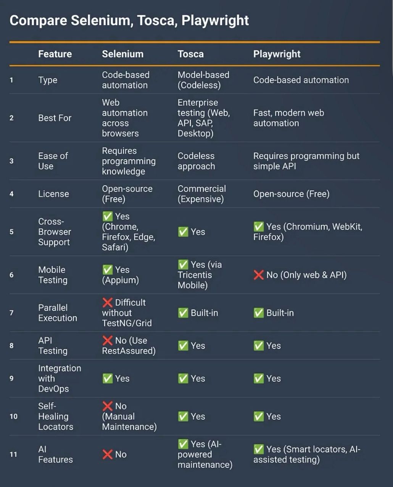This screenshot has width=393, height=487.
Task: Click the Feature column header
Action: [55, 54]
